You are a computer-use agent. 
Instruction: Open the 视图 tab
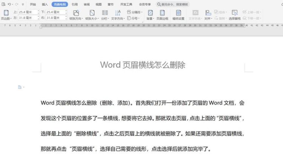98,4
